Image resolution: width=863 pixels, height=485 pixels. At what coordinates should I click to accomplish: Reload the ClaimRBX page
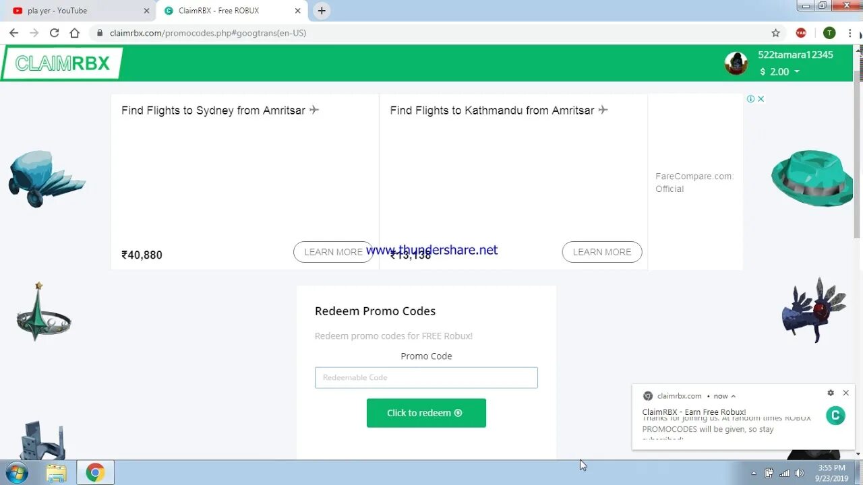[54, 32]
